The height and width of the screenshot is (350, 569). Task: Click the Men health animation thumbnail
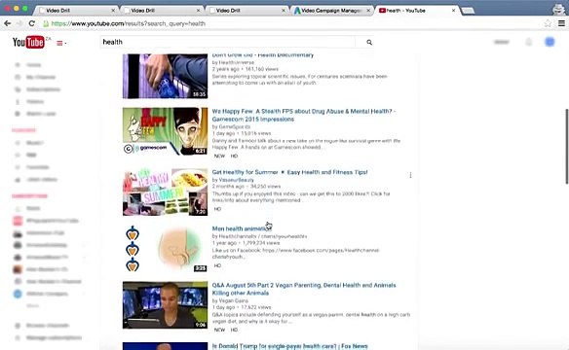[165, 248]
